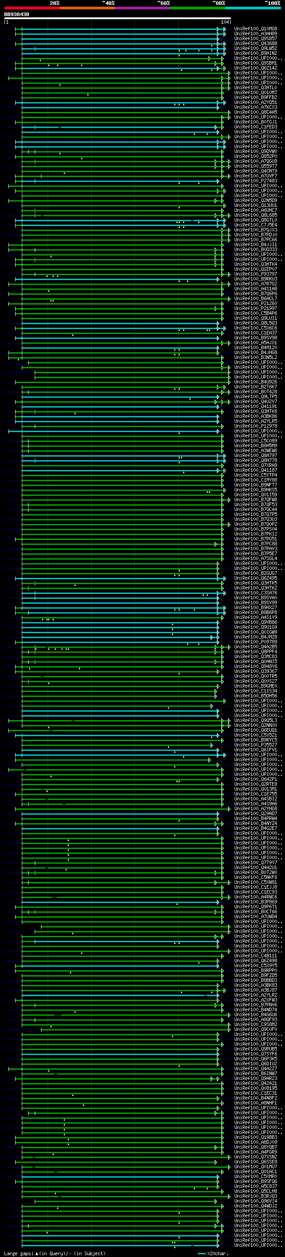Open hit UniRef100_Q10MG8
The width and height of the screenshot is (285, 1257).
click(x=256, y=29)
